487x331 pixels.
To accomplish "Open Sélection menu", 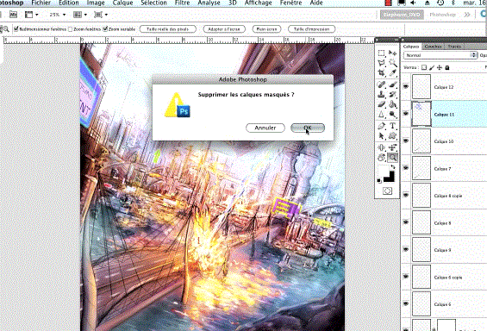I will [x=153, y=3].
